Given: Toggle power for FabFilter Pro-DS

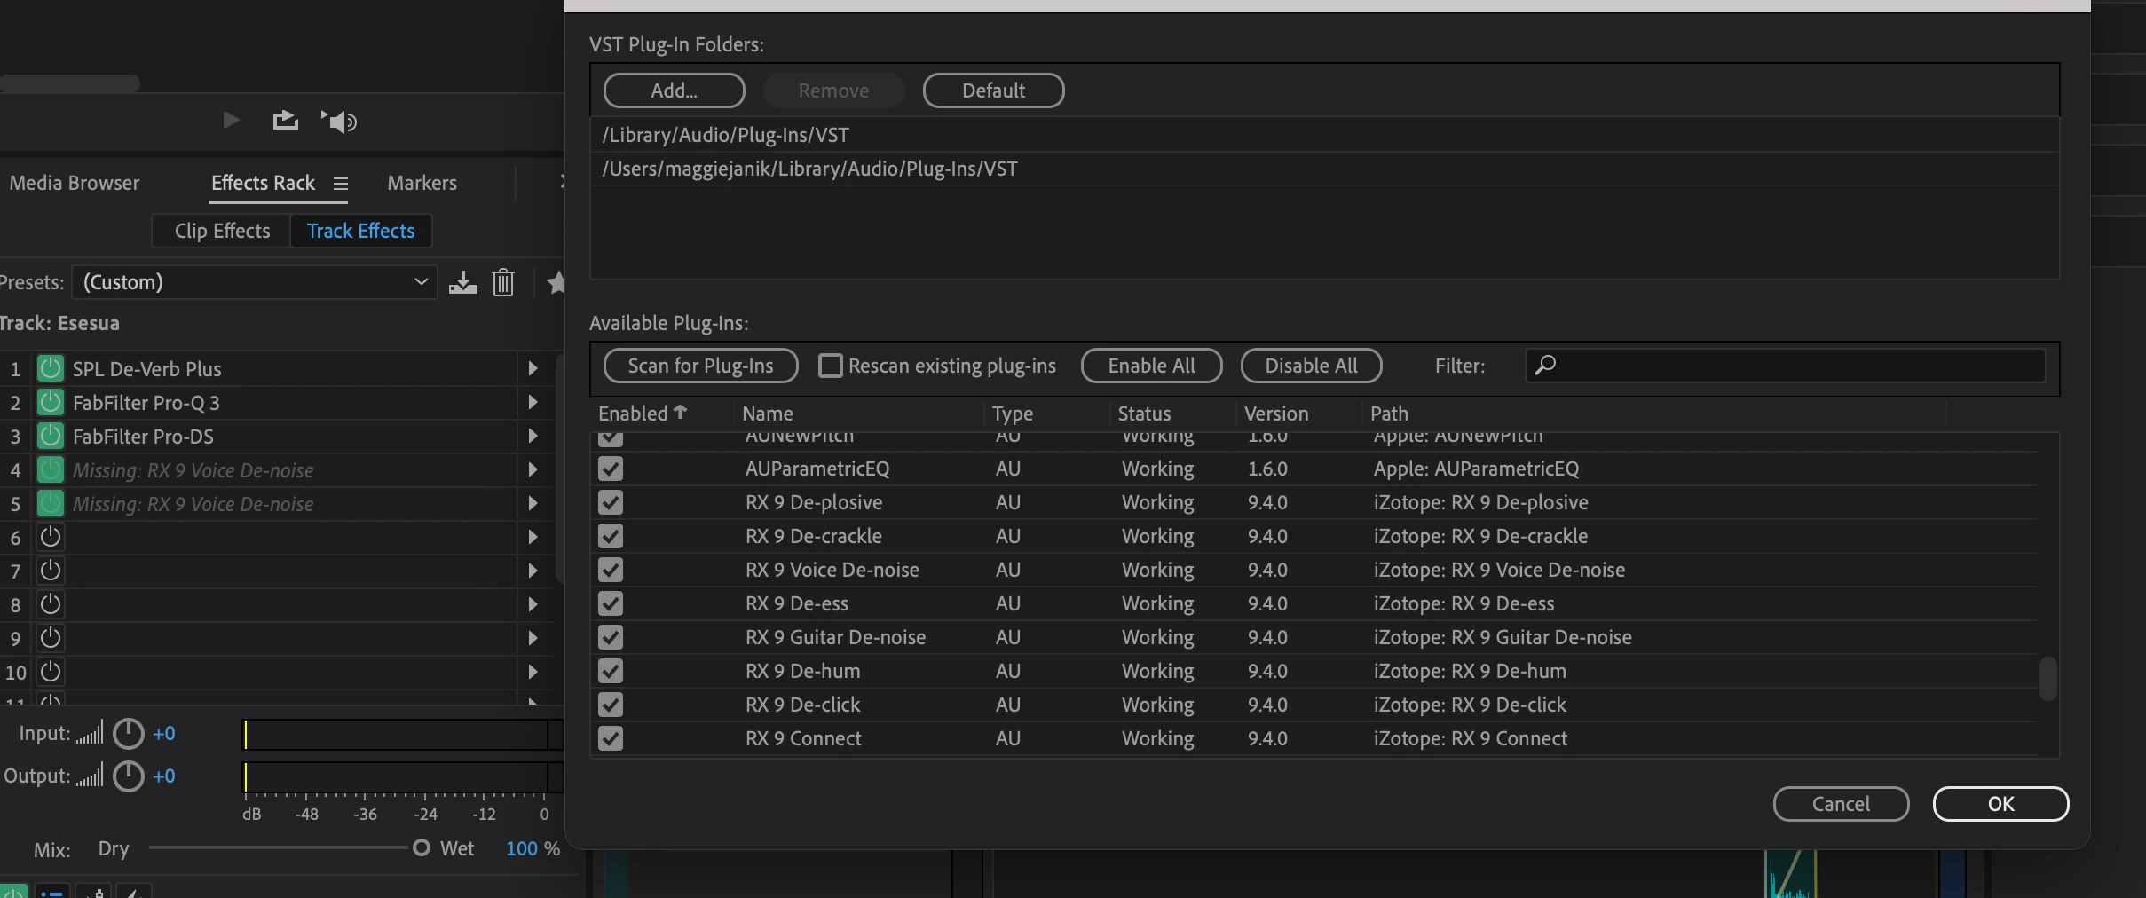Looking at the screenshot, I should (51, 436).
